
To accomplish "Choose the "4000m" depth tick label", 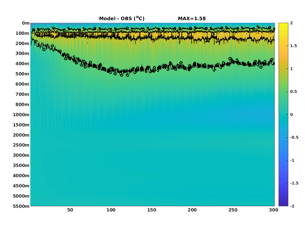I will point(21,176).
